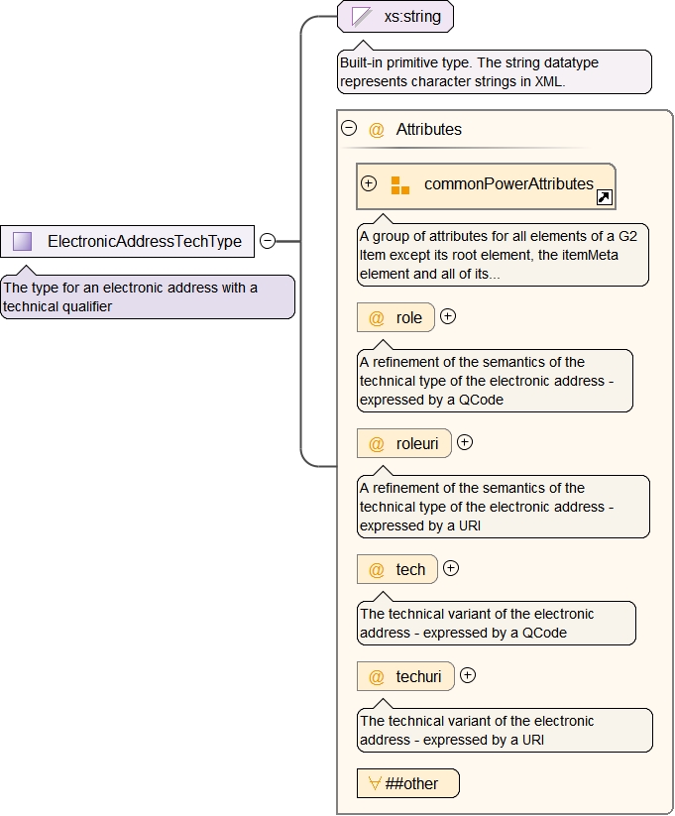
Task: Expand the role attribute details
Action: coord(448,316)
